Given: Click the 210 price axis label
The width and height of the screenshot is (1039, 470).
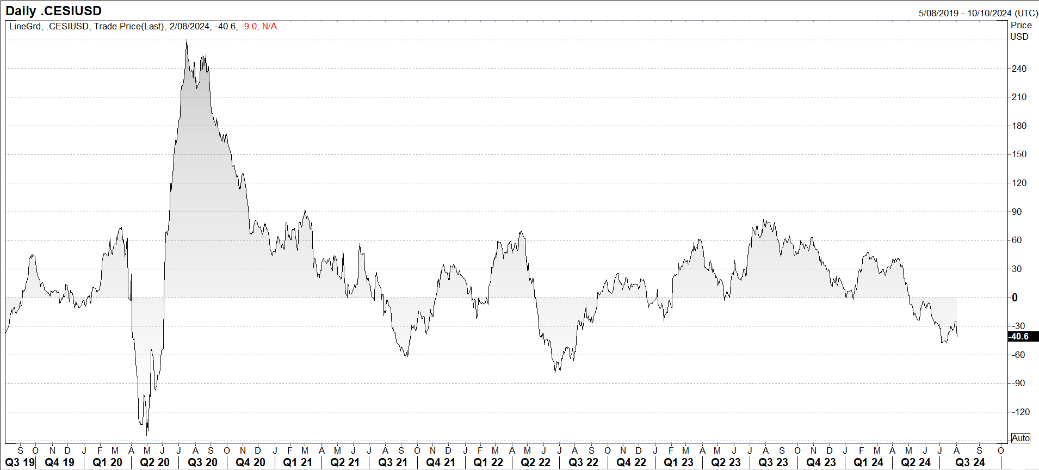Looking at the screenshot, I should pos(1019,97).
